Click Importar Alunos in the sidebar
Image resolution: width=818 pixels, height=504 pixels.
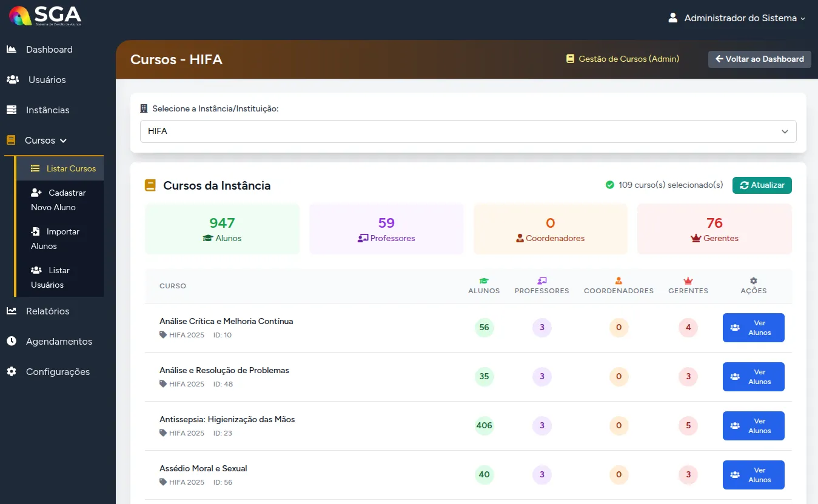(x=61, y=239)
